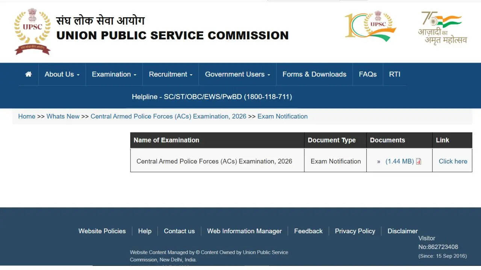The width and height of the screenshot is (481, 270).
Task: Open the PDF icon next to 1.44 MB
Action: [x=419, y=162]
